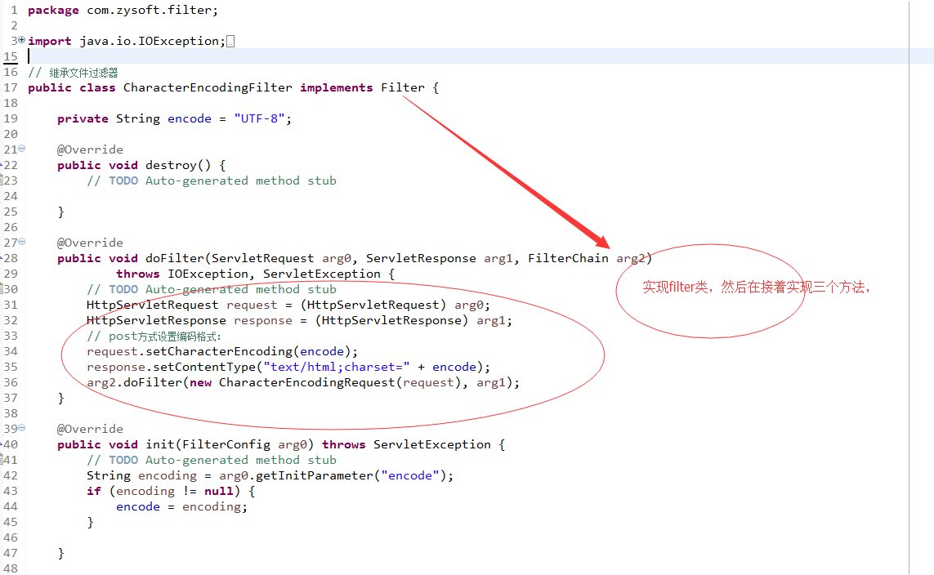Image resolution: width=934 pixels, height=575 pixels.
Task: Click the package declaration com.zysoft.filter
Action: (123, 10)
